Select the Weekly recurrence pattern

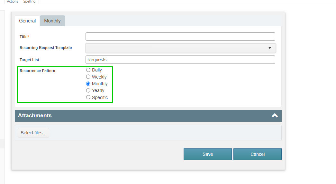(x=88, y=77)
